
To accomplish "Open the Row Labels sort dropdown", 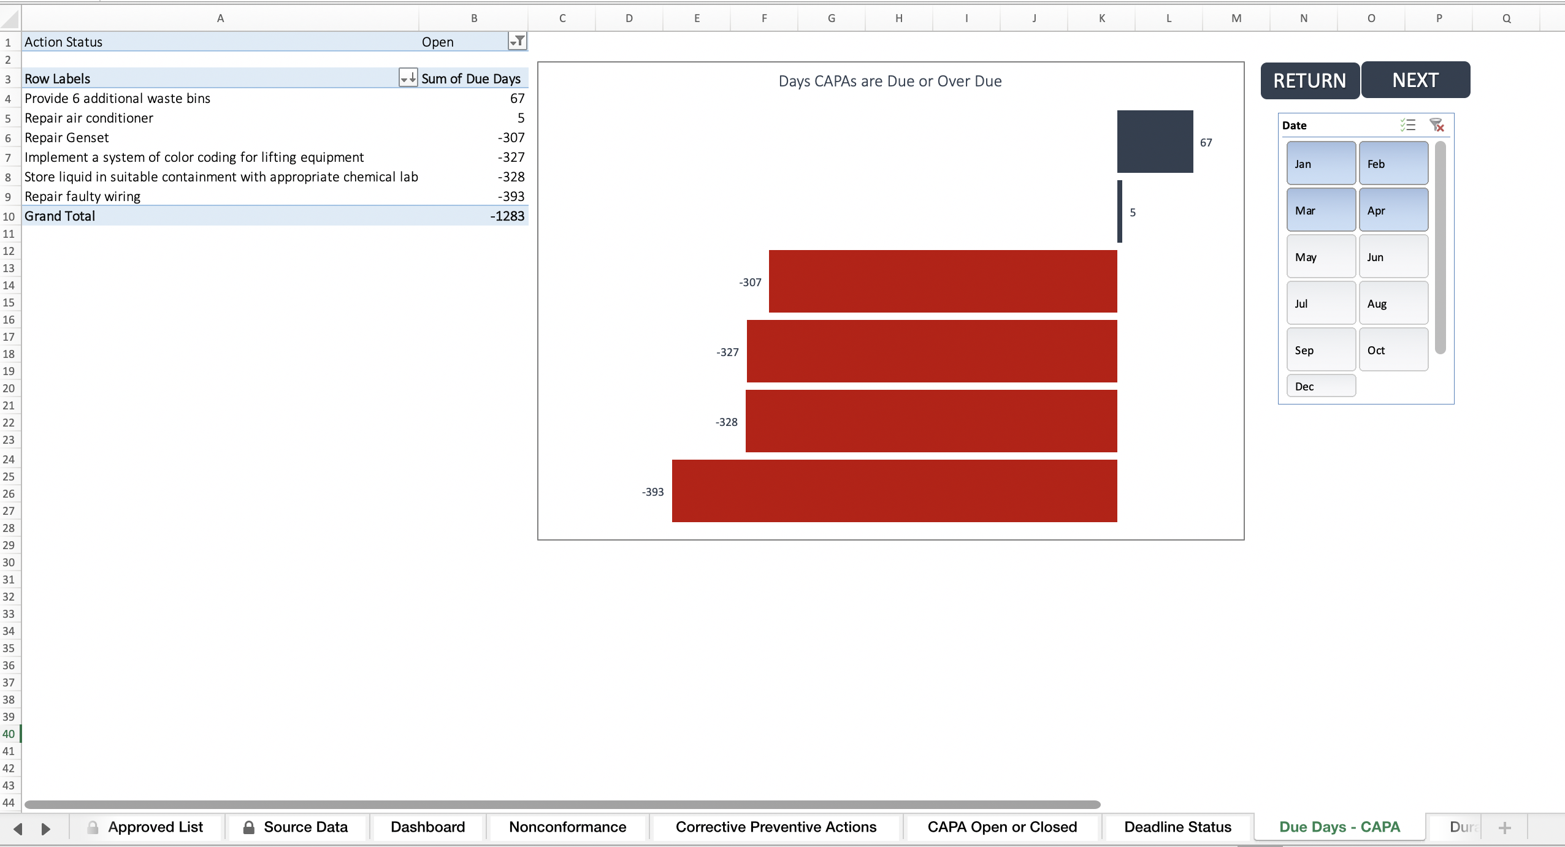I will (x=408, y=78).
